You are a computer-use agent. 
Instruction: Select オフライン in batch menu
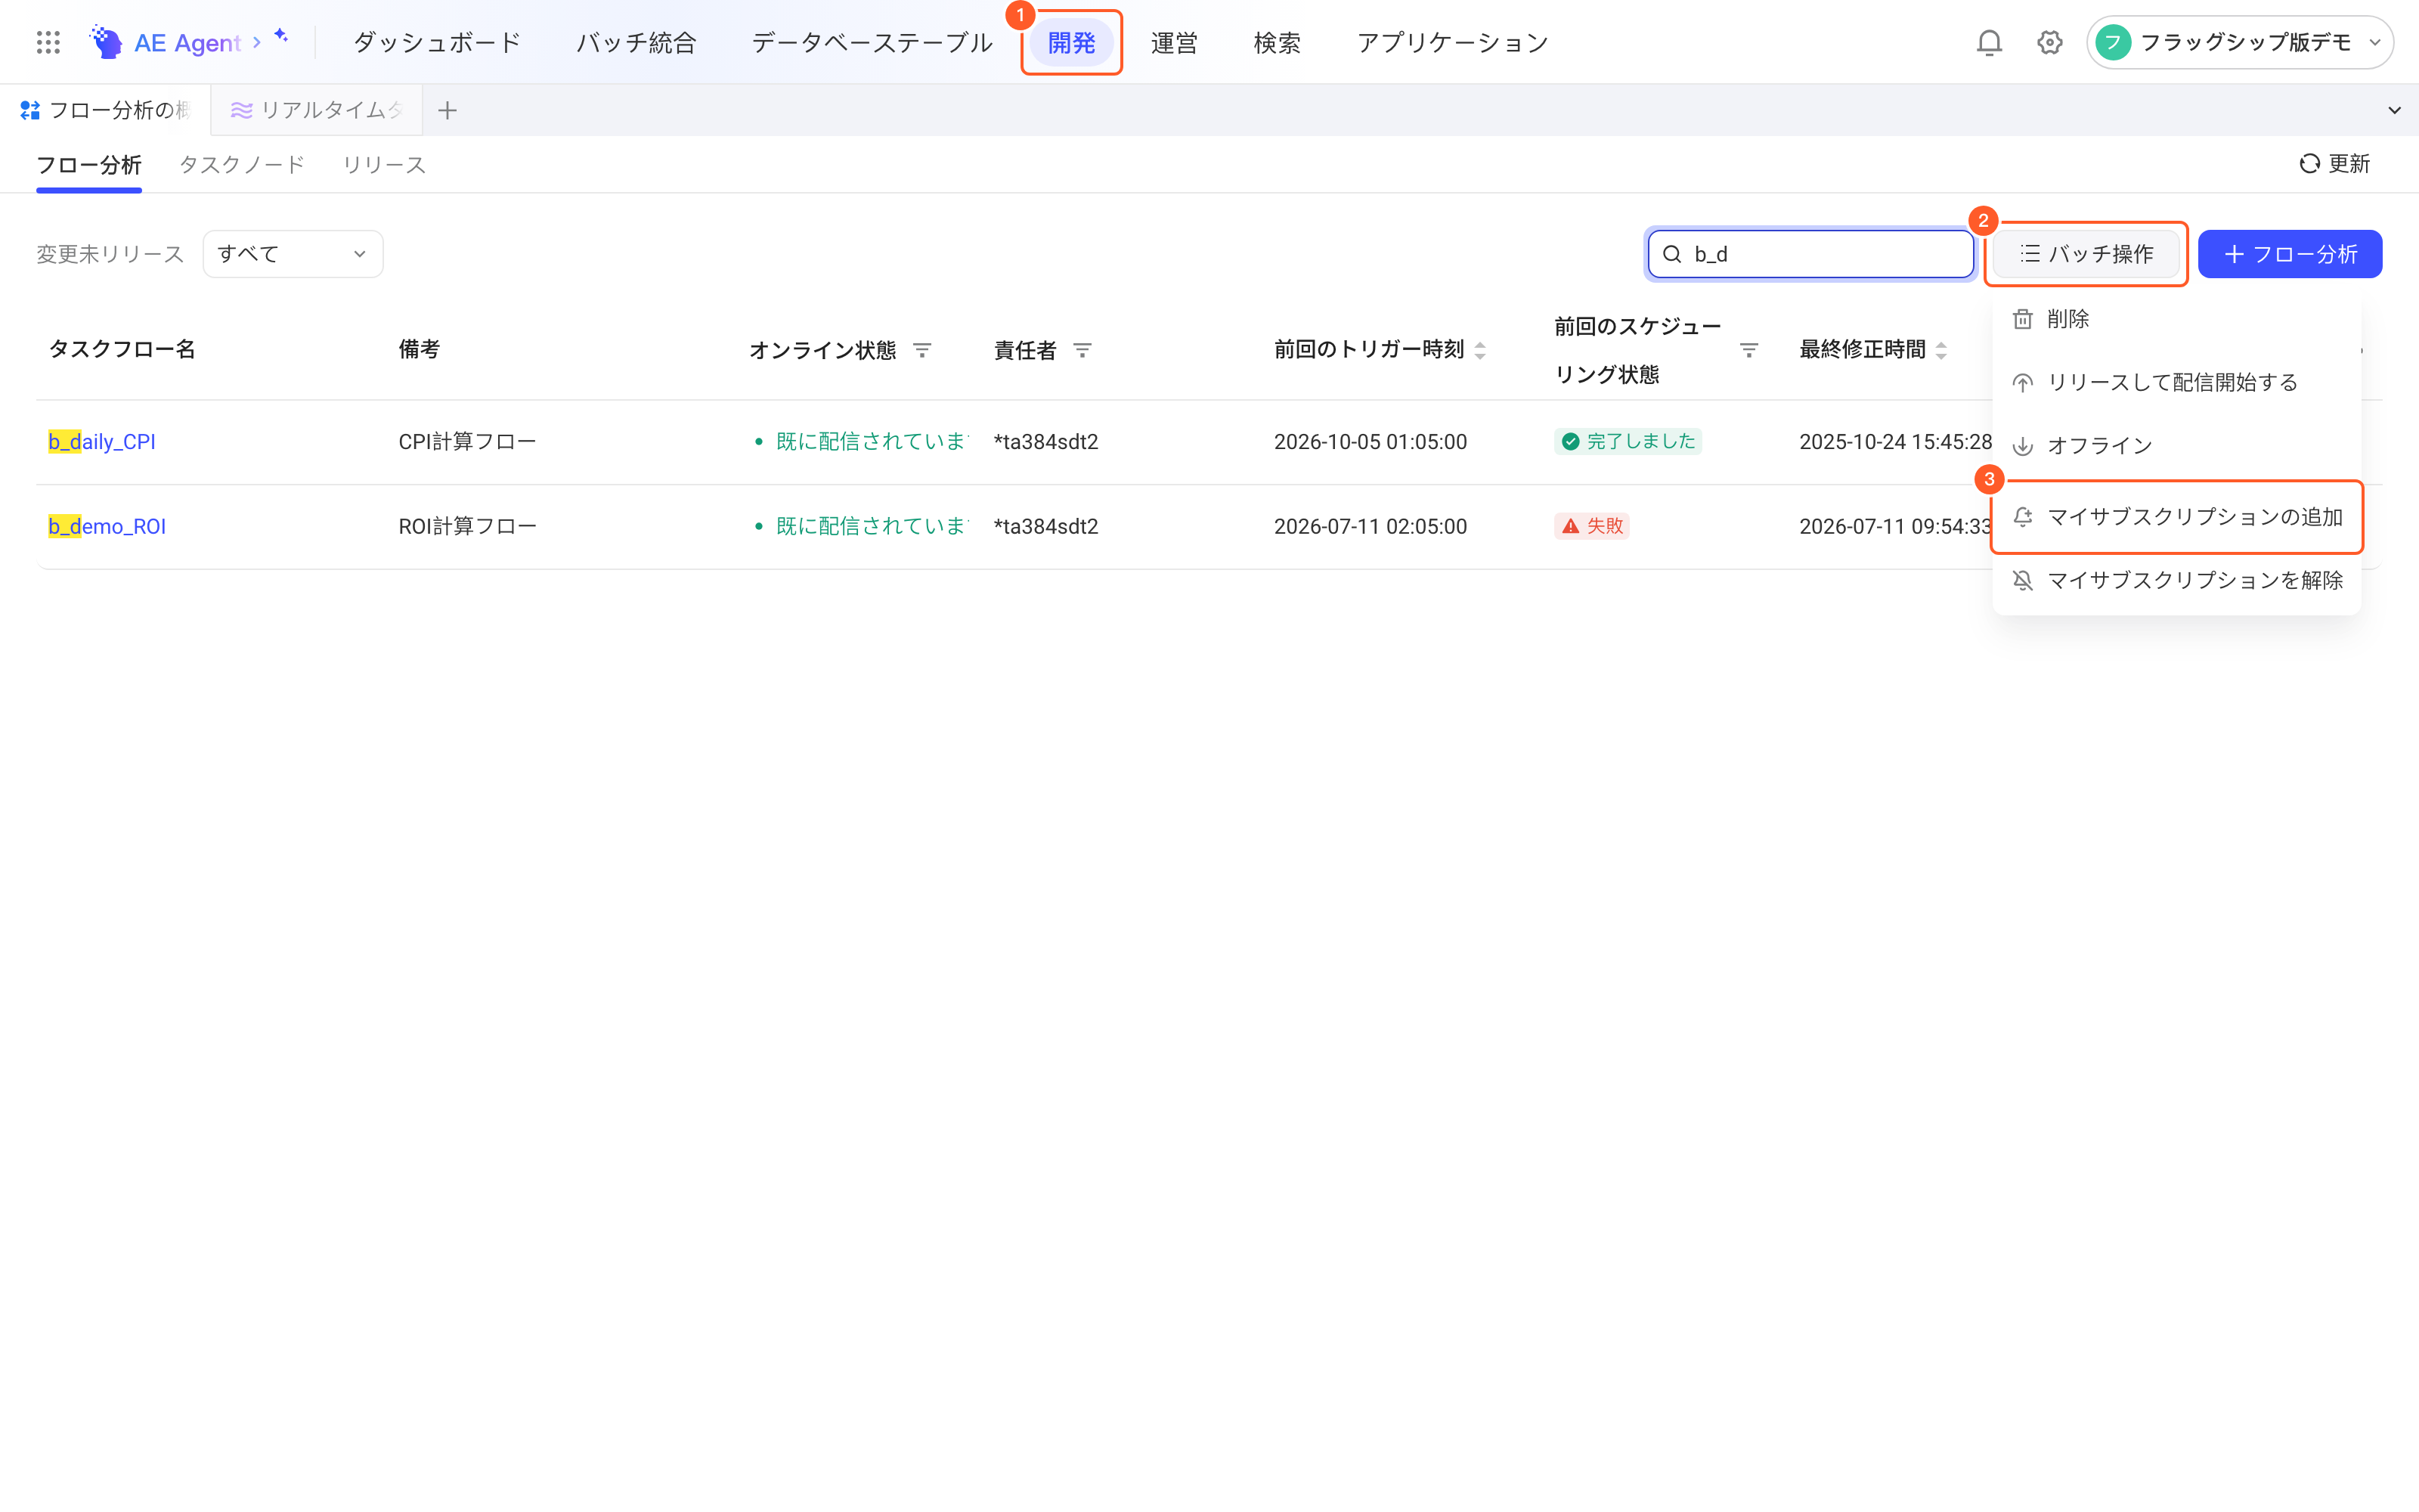tap(2176, 445)
